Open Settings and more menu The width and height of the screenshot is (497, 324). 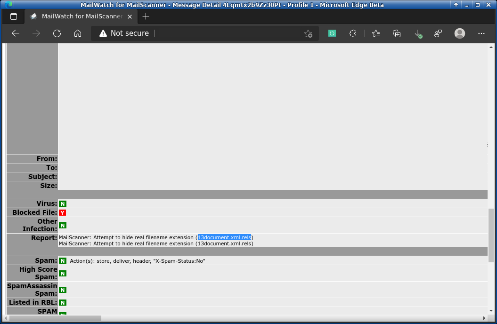coord(481,33)
